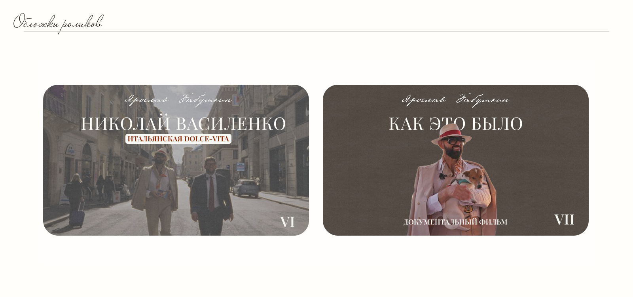Click the Roman numeral VI
The width and height of the screenshot is (633, 297).
[x=287, y=222]
